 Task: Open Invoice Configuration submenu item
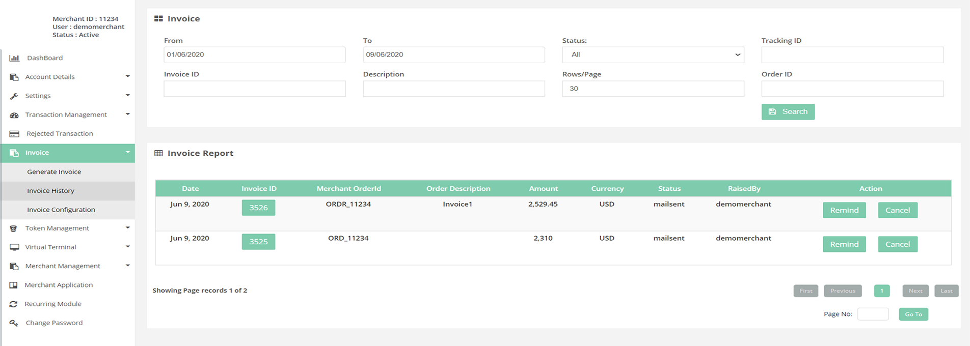pos(61,210)
